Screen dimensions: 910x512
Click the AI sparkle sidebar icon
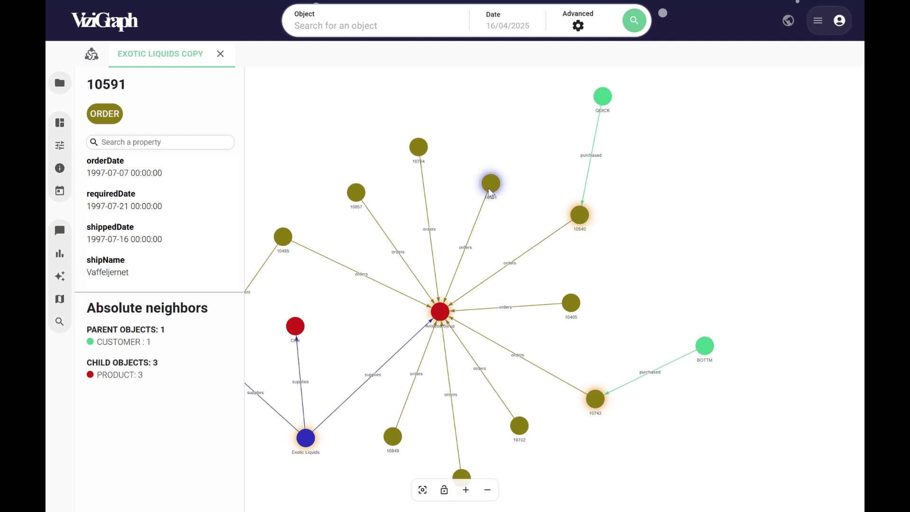pyautogui.click(x=60, y=276)
